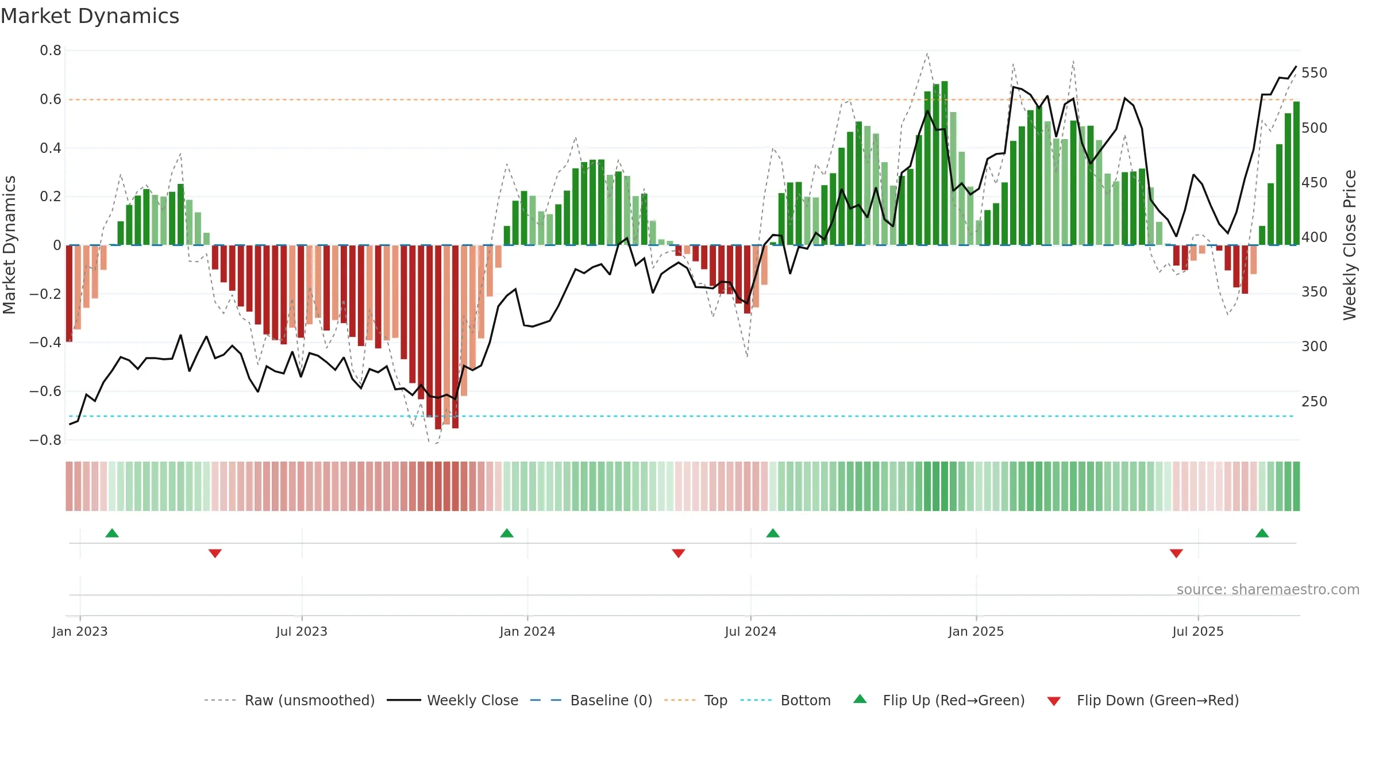Click the Jul 2023 x-axis label
The image size is (1379, 776).
pos(302,631)
